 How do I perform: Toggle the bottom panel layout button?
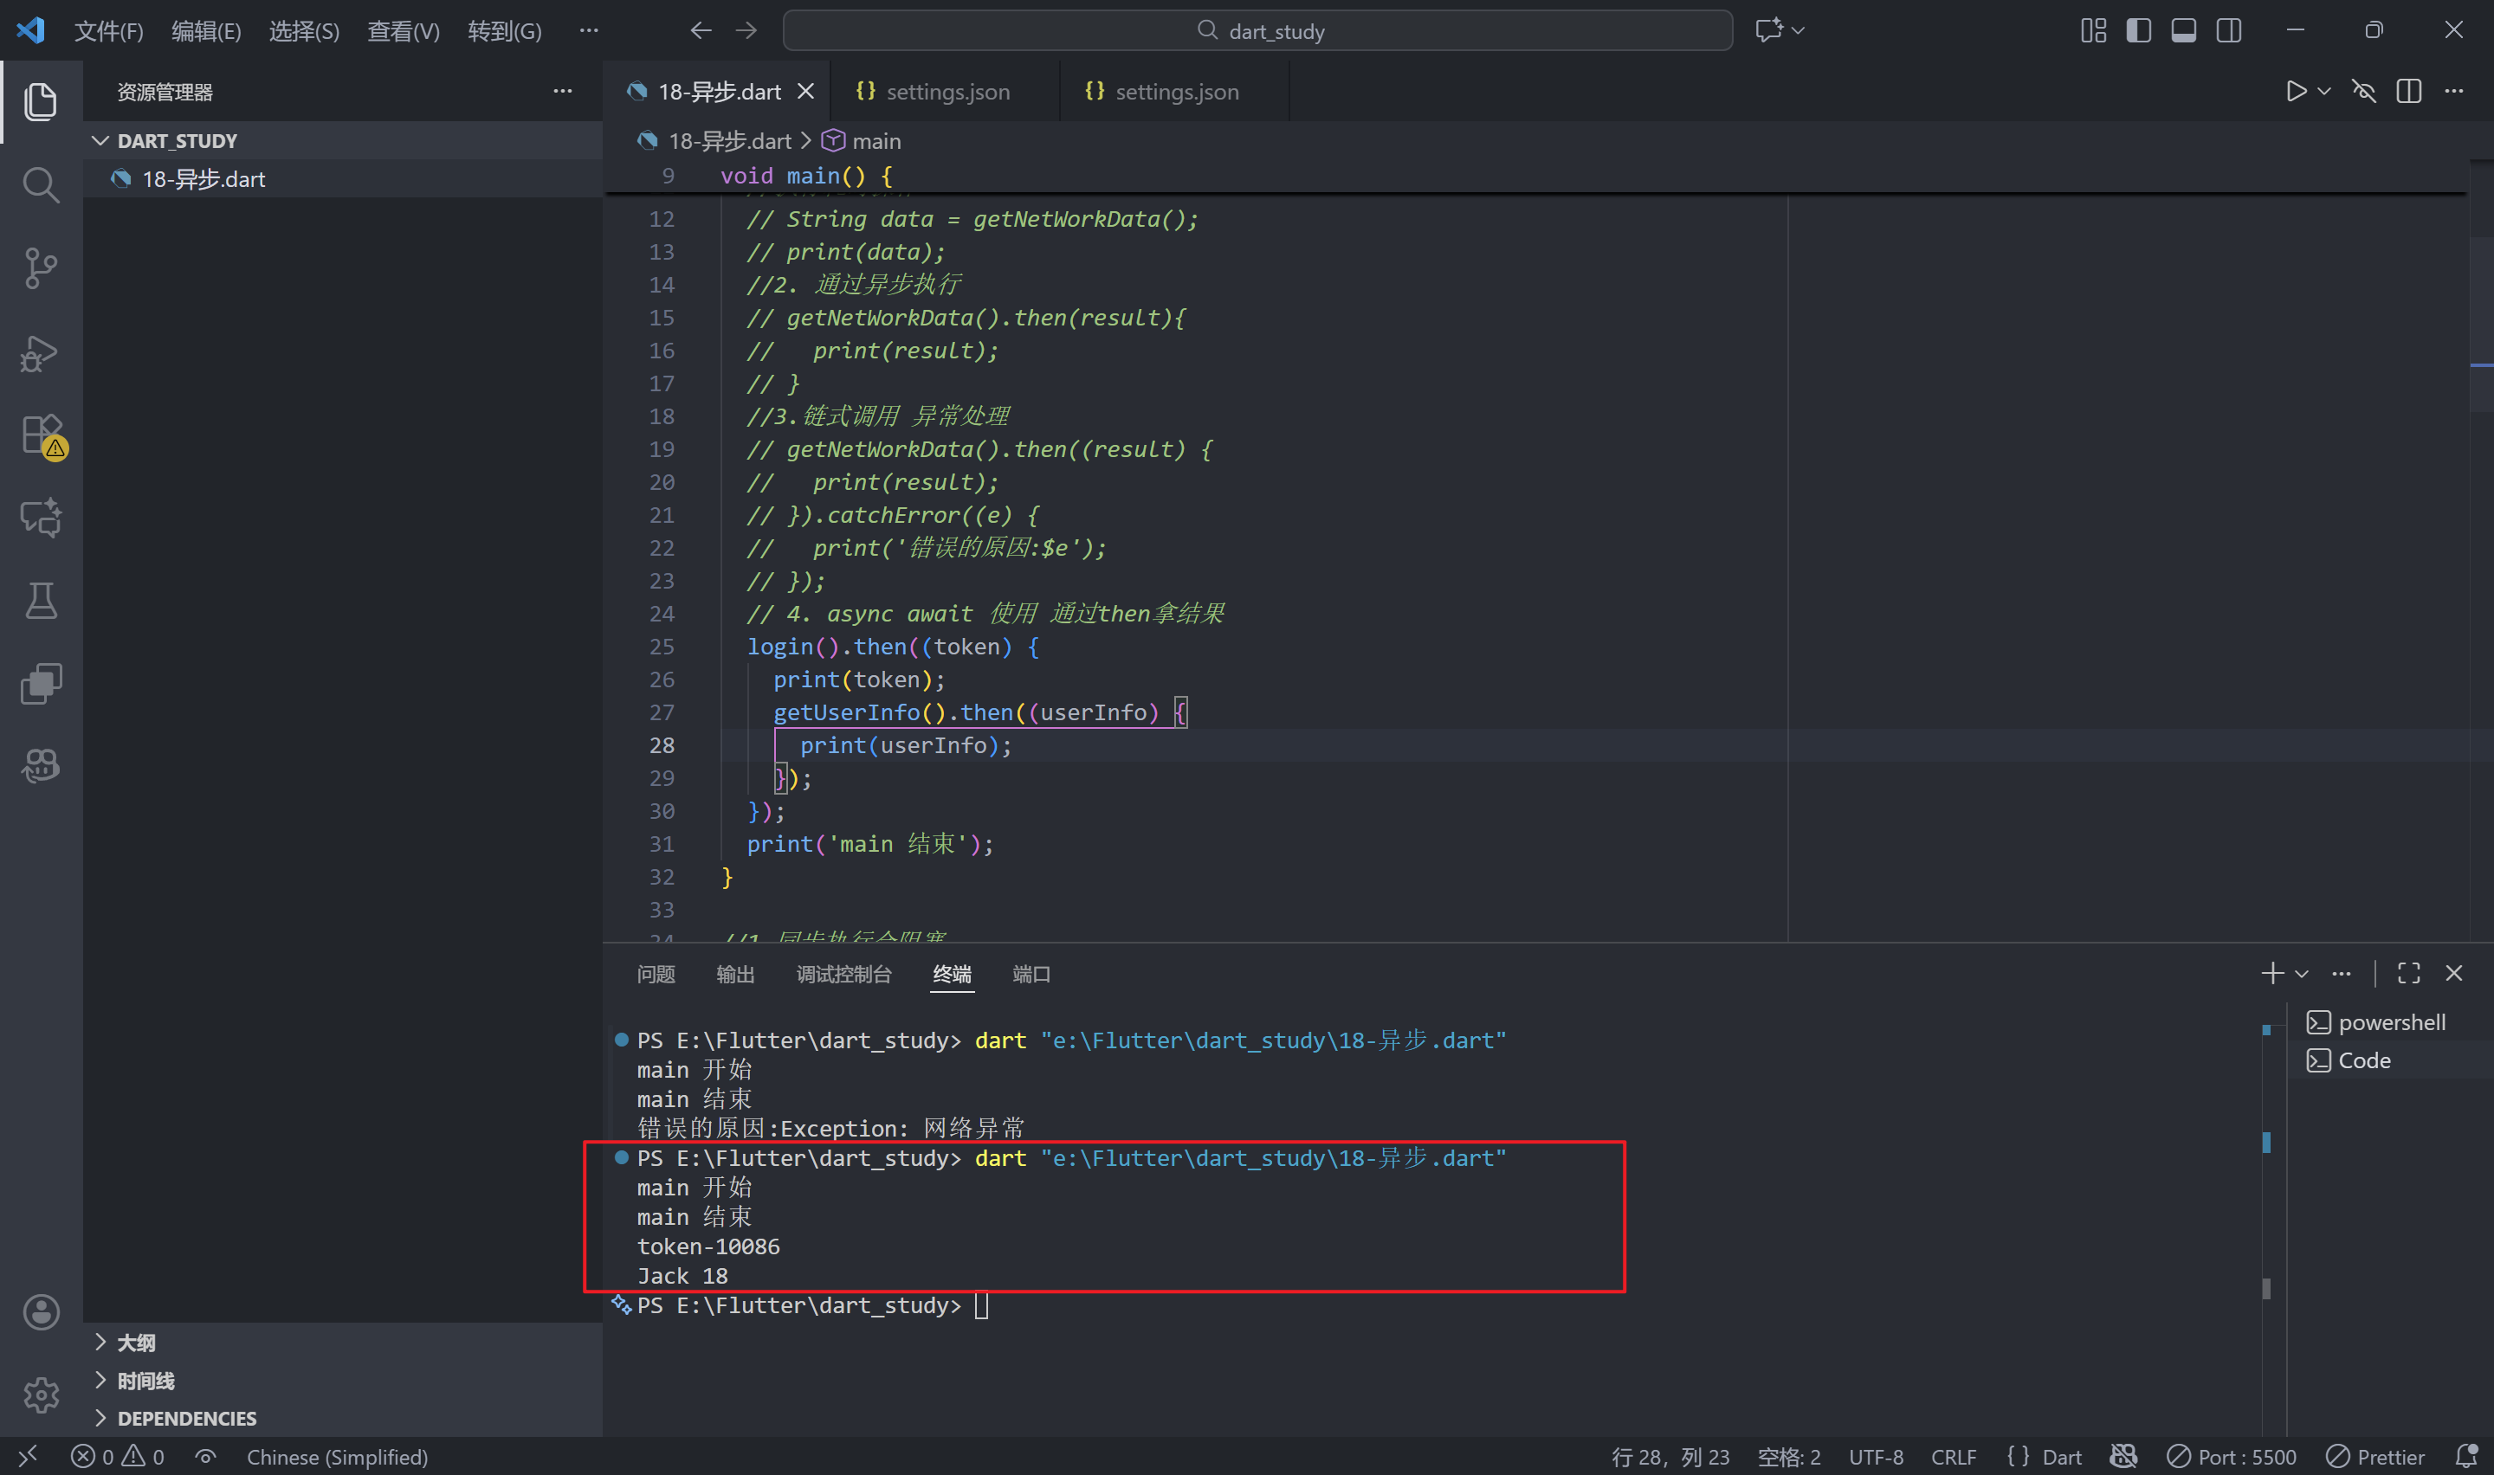[2183, 31]
